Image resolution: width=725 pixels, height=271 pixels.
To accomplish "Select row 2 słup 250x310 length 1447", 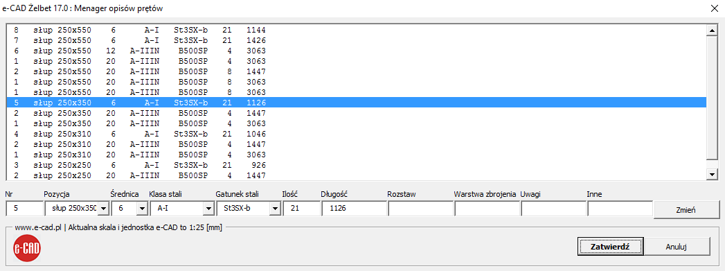I will point(356,144).
